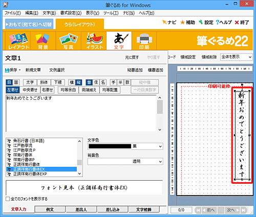Toggle 下線 underline formatting

(58, 82)
